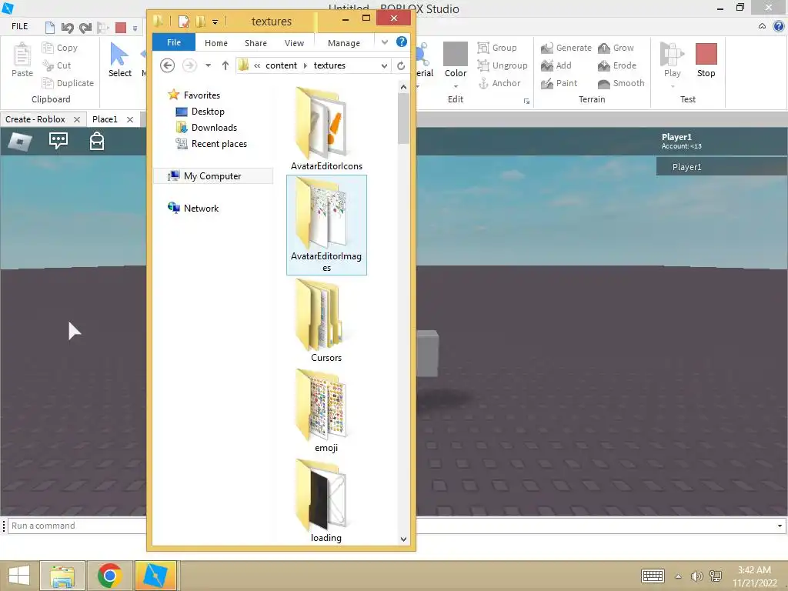The image size is (788, 591).
Task: Open Recent places in navigation pane
Action: 211,144
